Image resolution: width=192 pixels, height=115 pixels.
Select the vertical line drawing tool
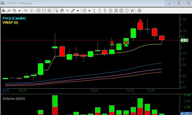pyautogui.click(x=31, y=11)
